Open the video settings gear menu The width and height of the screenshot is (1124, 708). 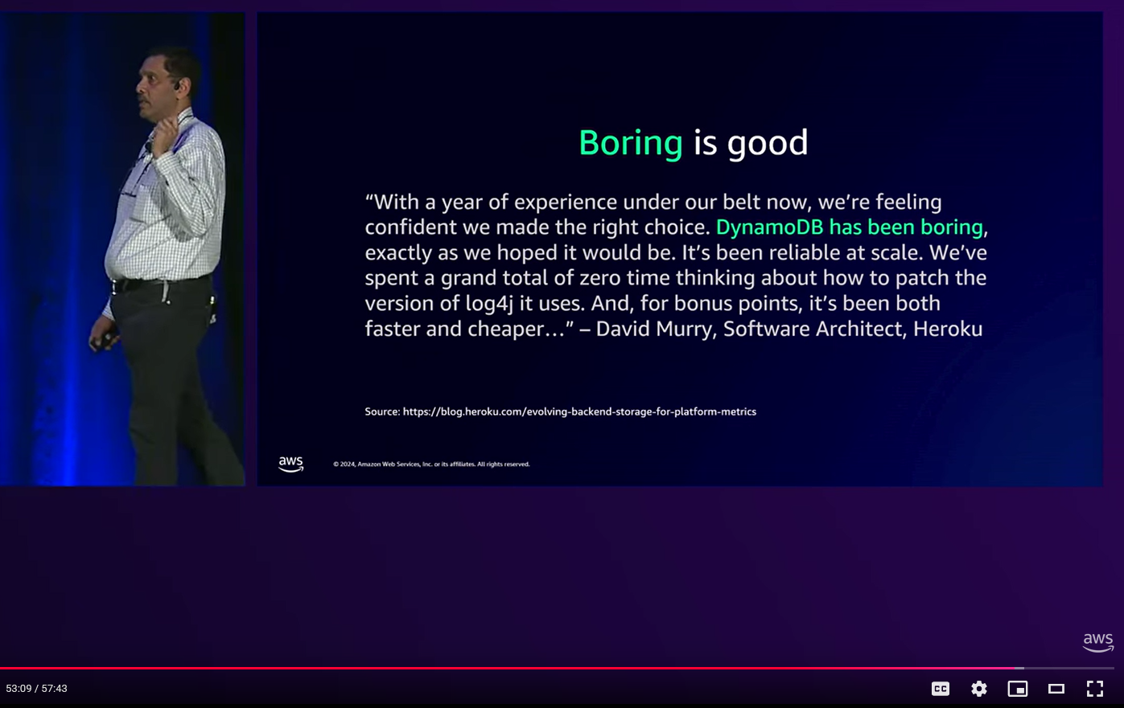click(x=978, y=689)
